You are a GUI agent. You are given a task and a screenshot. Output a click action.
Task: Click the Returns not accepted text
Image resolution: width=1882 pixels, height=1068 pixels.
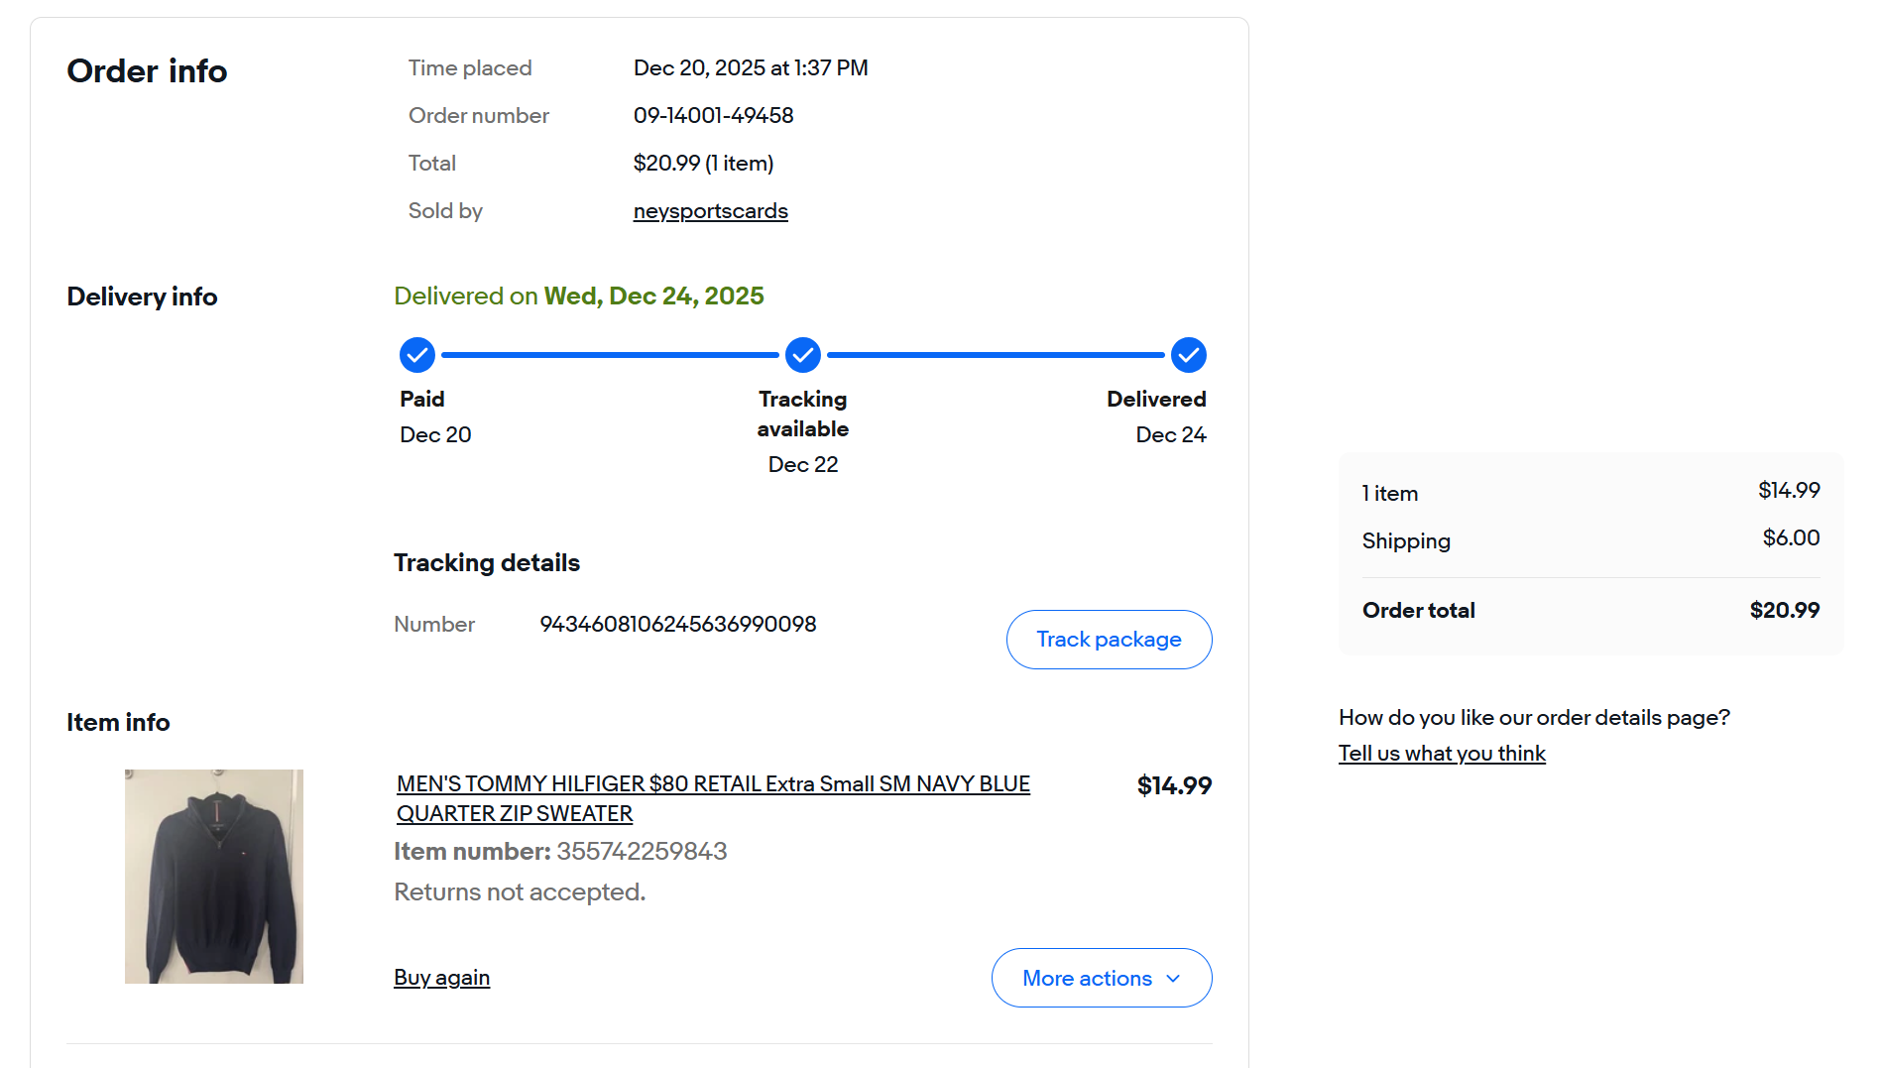[x=520, y=892]
